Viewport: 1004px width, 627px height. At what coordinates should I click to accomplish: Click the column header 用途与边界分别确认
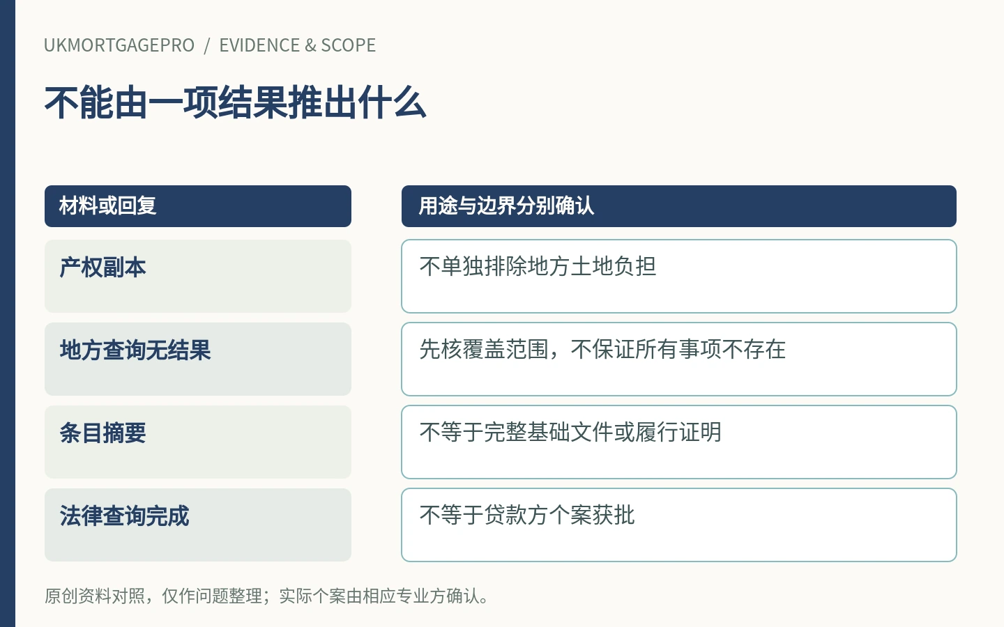pos(679,206)
